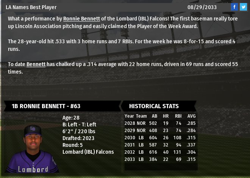This screenshot has height=178, width=250.
Task: Share the article on Facebook
Action: pyautogui.click(x=234, y=7)
